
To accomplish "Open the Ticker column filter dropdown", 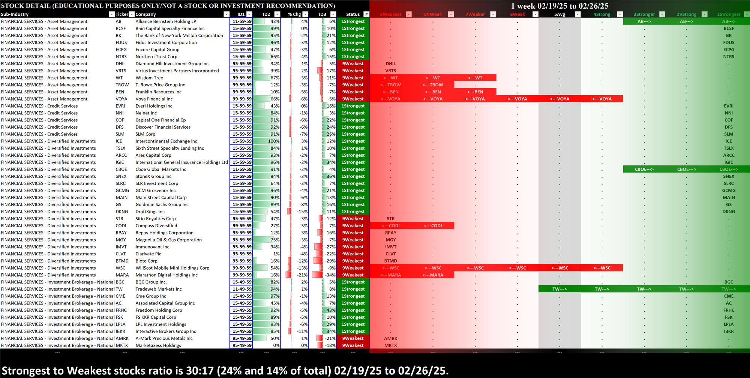I will click(x=132, y=14).
